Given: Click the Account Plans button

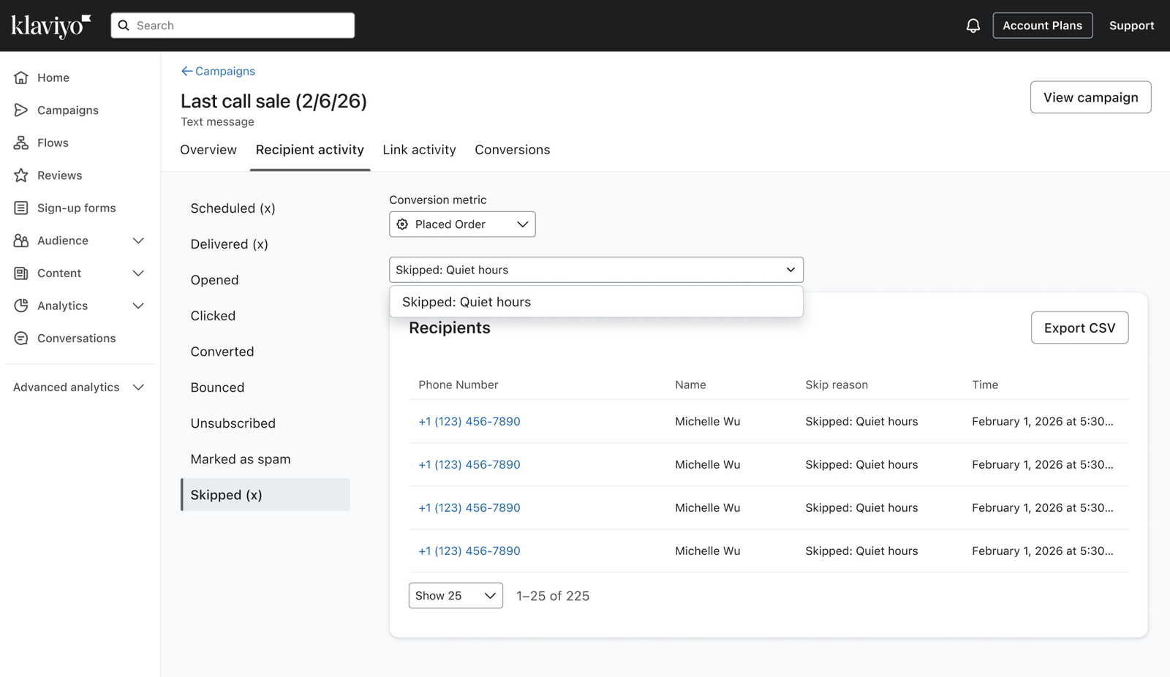Looking at the screenshot, I should tap(1042, 26).
